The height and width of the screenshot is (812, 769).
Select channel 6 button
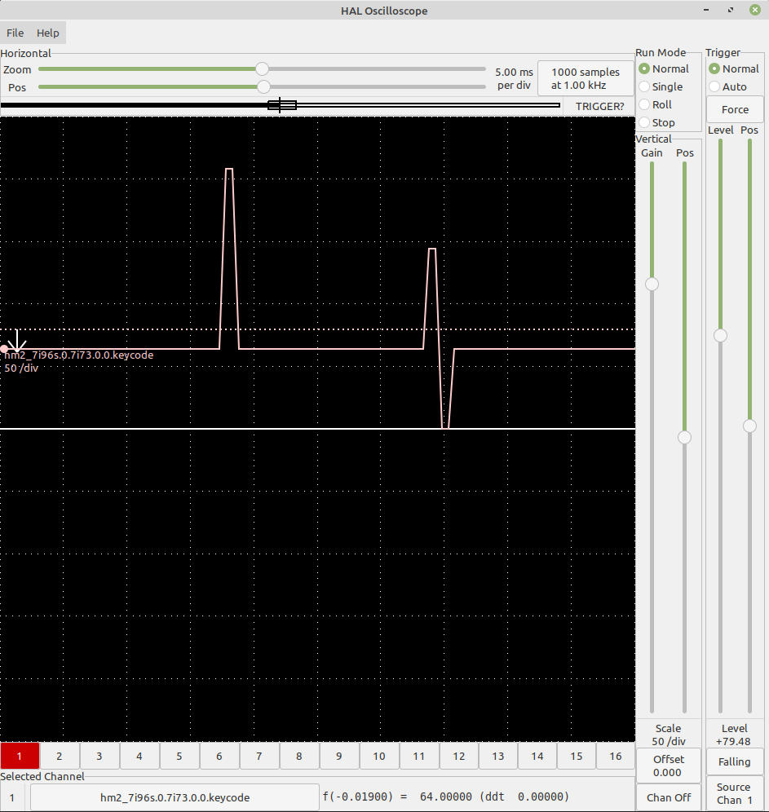219,756
